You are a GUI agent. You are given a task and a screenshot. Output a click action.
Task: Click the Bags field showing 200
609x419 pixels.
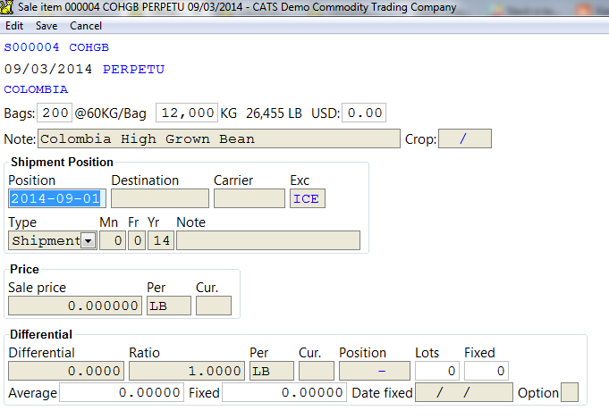click(x=55, y=113)
